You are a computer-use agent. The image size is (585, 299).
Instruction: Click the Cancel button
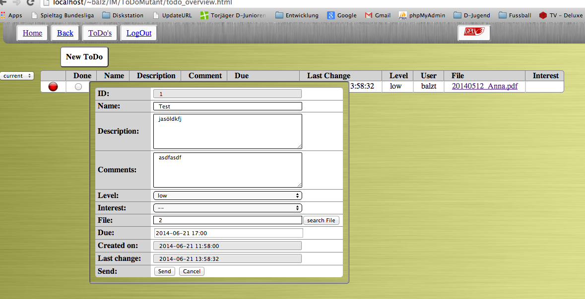coord(192,271)
